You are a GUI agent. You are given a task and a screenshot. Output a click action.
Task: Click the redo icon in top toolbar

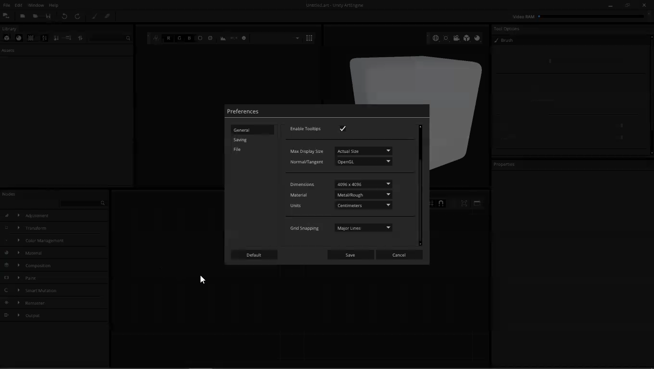77,16
